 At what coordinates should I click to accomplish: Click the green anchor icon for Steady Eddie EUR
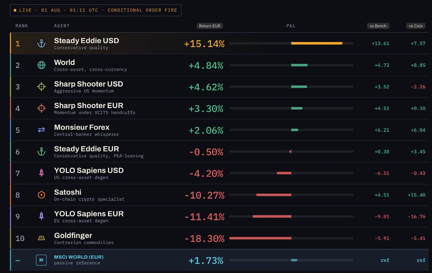(x=41, y=152)
